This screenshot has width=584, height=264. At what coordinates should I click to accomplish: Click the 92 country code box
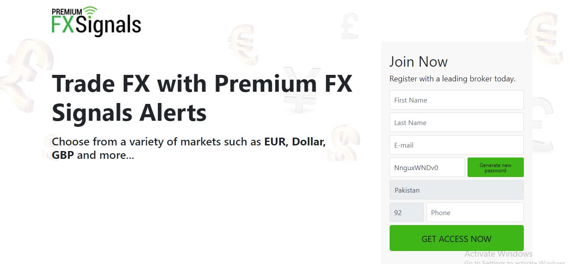pyautogui.click(x=407, y=212)
